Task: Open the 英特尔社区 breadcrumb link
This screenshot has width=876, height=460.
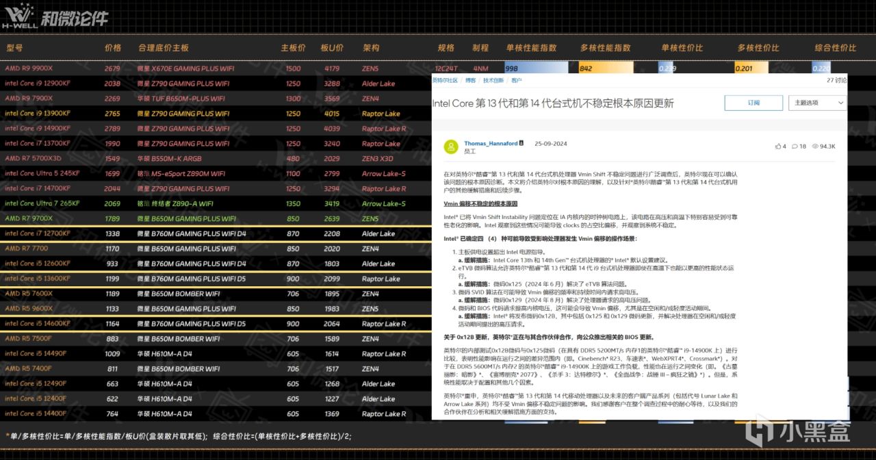Action: (445, 80)
